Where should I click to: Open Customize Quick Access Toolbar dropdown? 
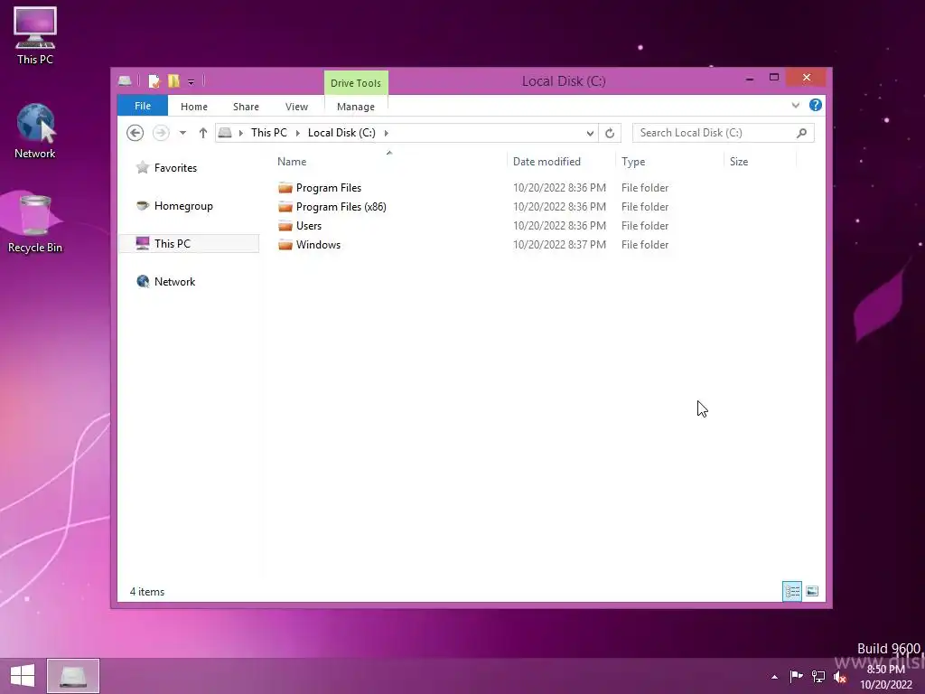click(x=192, y=82)
